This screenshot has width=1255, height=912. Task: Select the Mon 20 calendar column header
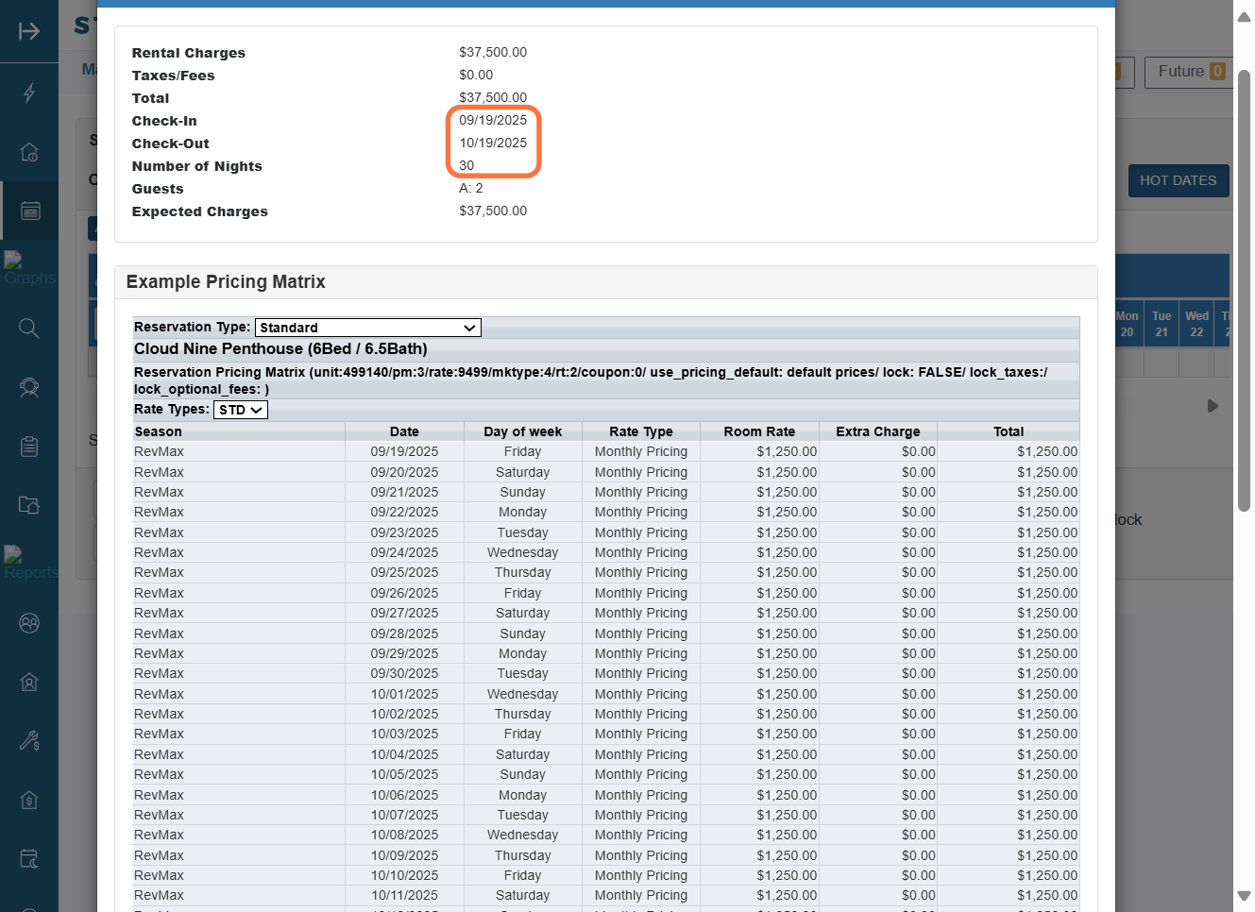(1128, 324)
